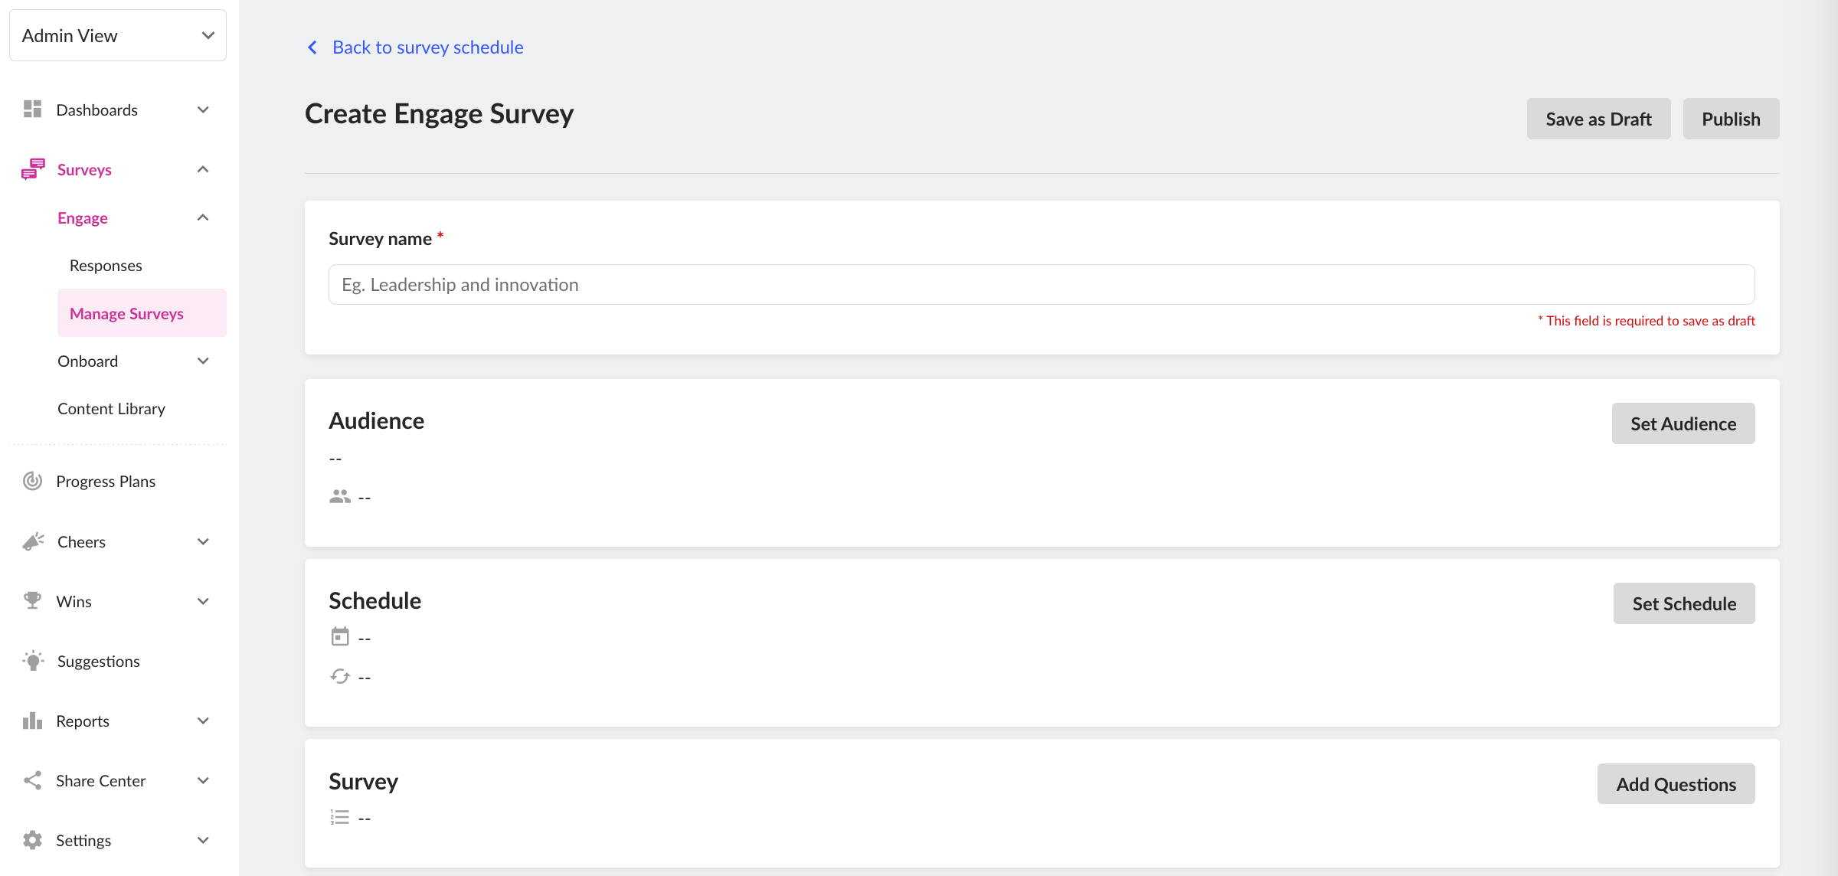Expand the Share Center chevron
1838x876 pixels.
203,780
